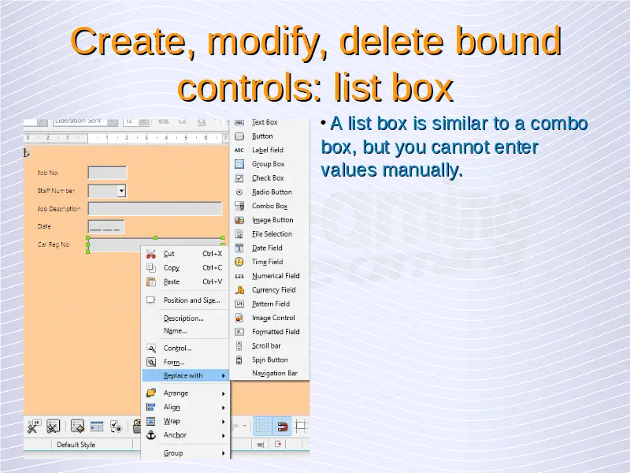Click the Scroll bar icon in submenu

[x=239, y=346]
